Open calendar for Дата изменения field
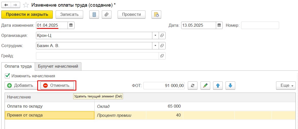 pos(71,25)
